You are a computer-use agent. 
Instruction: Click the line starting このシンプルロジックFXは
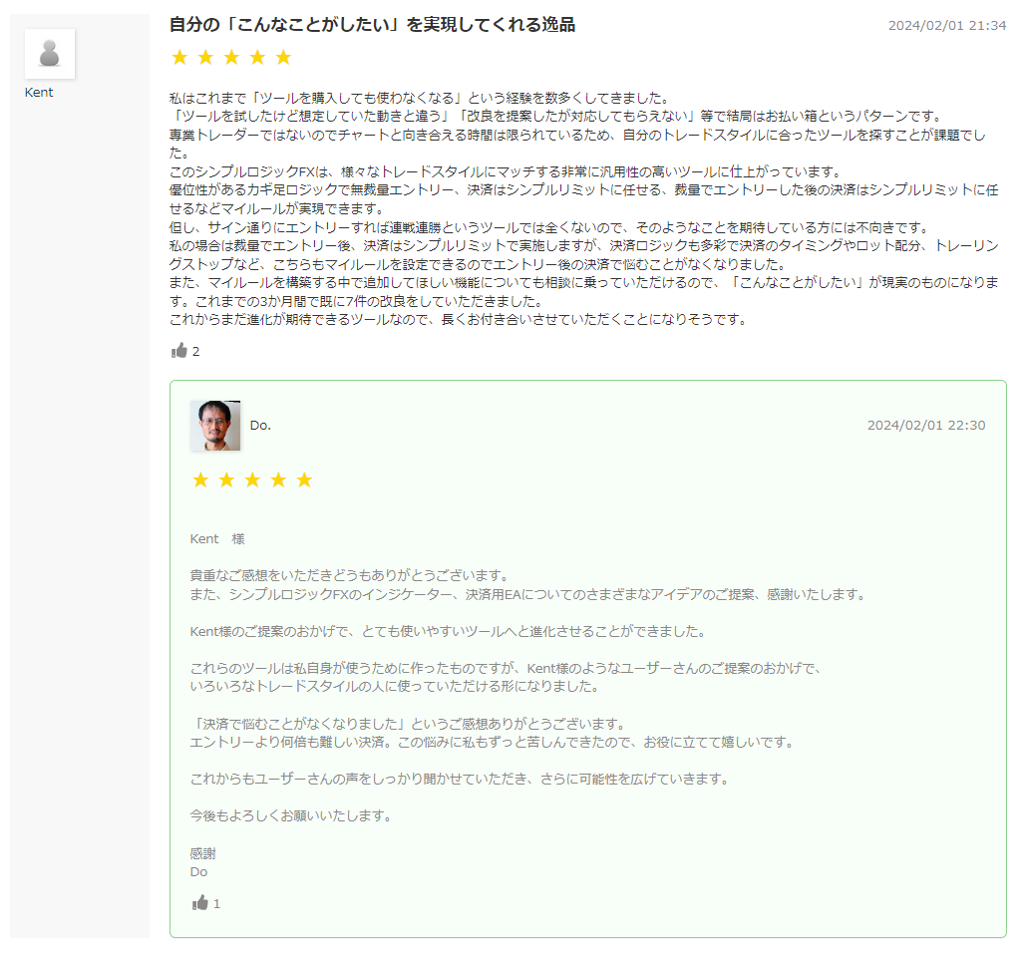pyautogui.click(x=506, y=171)
